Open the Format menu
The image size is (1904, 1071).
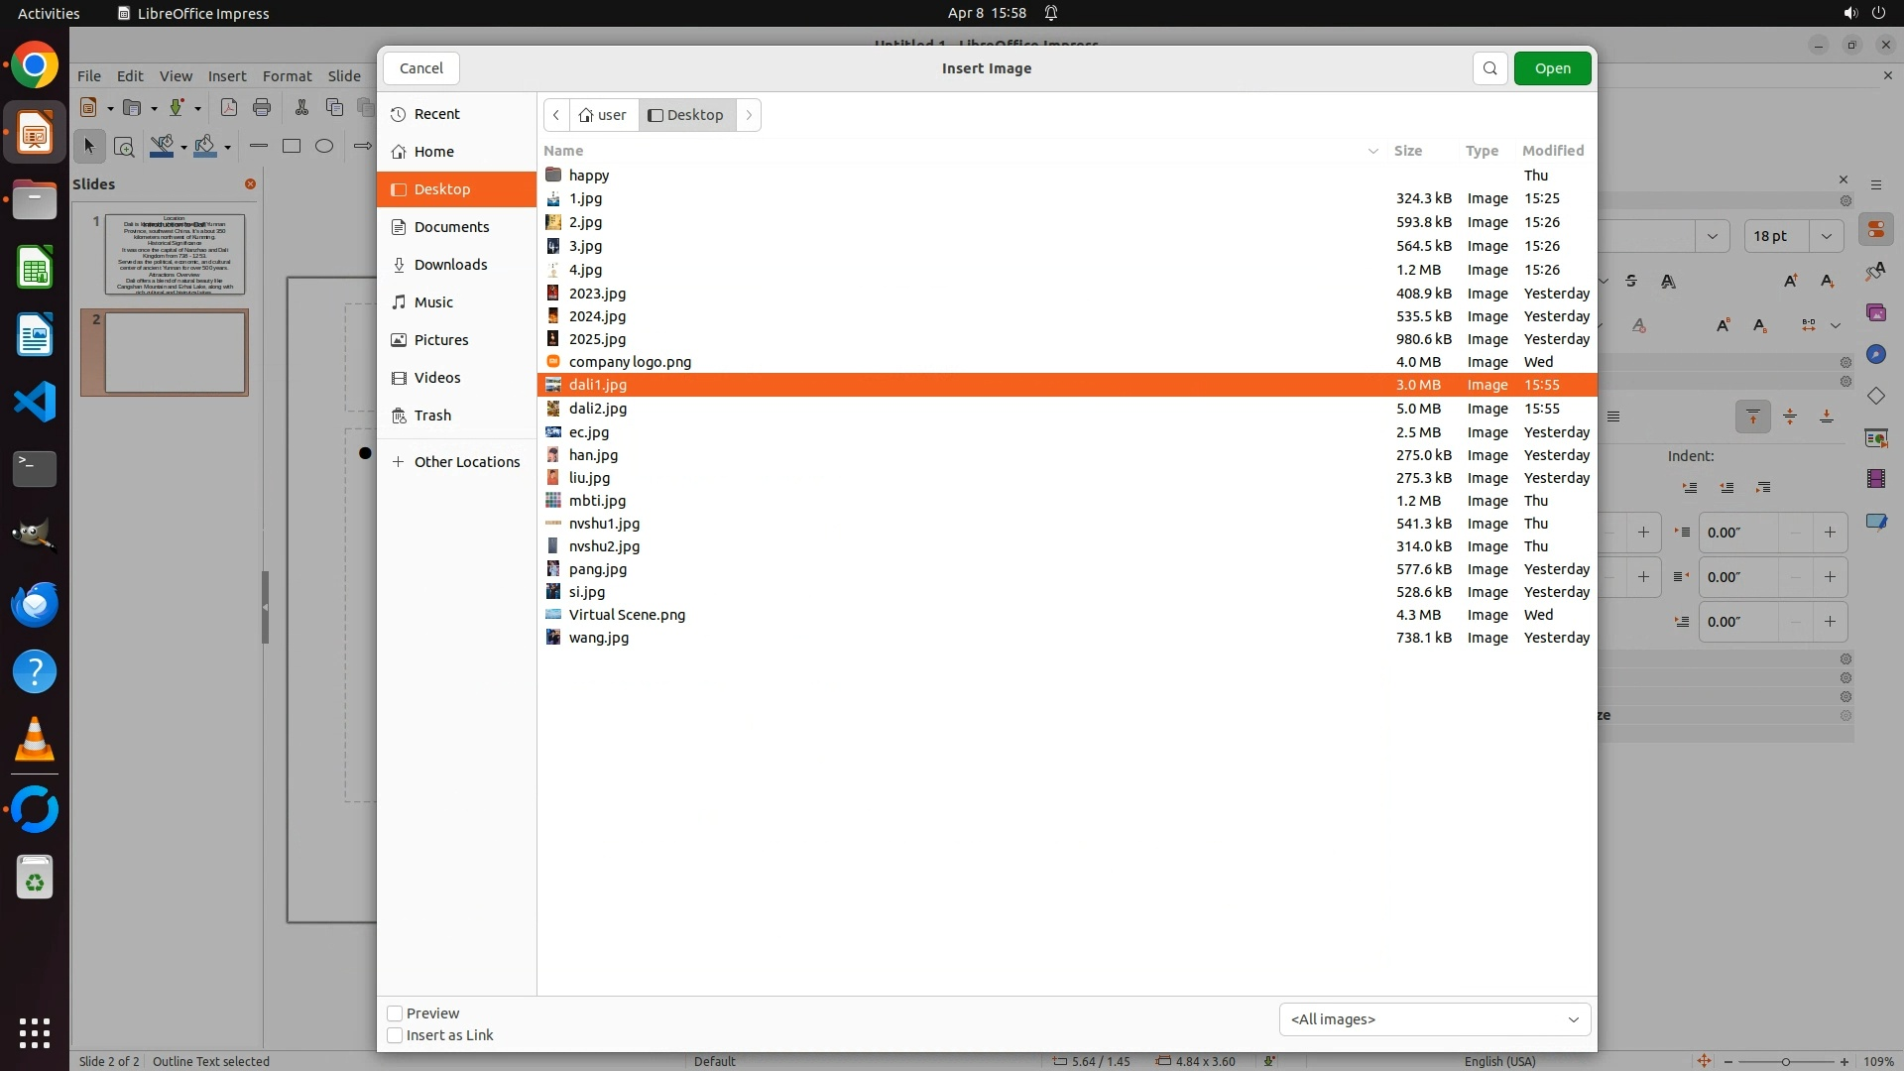(287, 76)
